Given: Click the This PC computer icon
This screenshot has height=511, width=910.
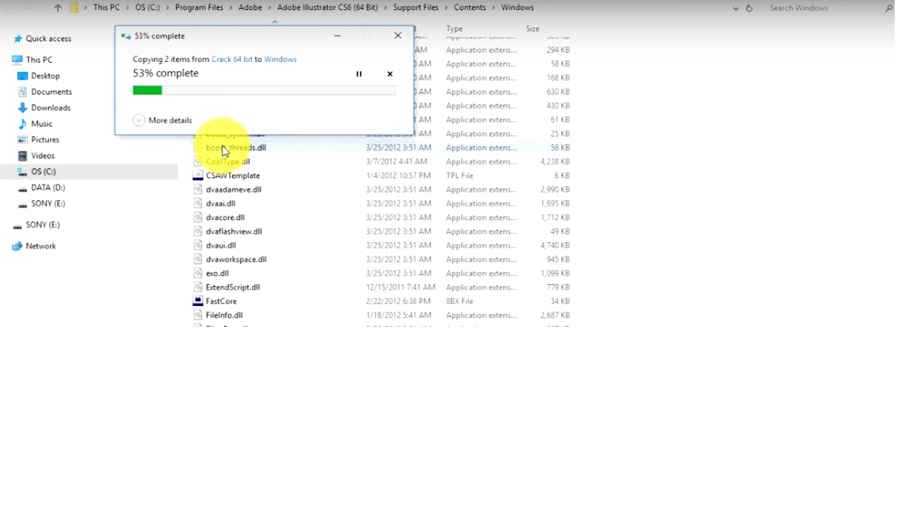Looking at the screenshot, I should (17, 60).
